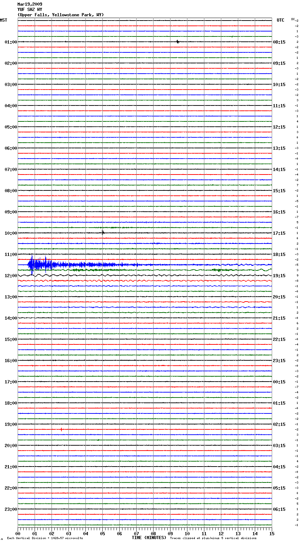Screen dimensions: 300x543
Task: Click the 01:15 UTC time label
Action: pos(279,403)
